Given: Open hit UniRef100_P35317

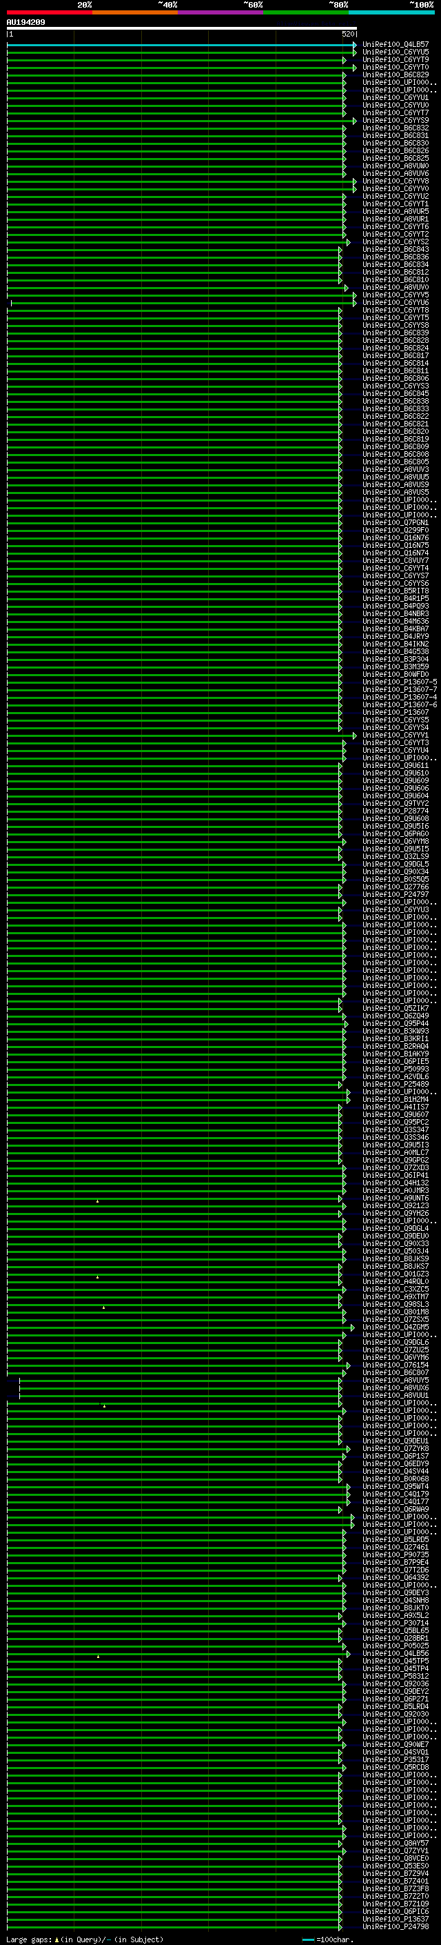Looking at the screenshot, I should 396,1759.
